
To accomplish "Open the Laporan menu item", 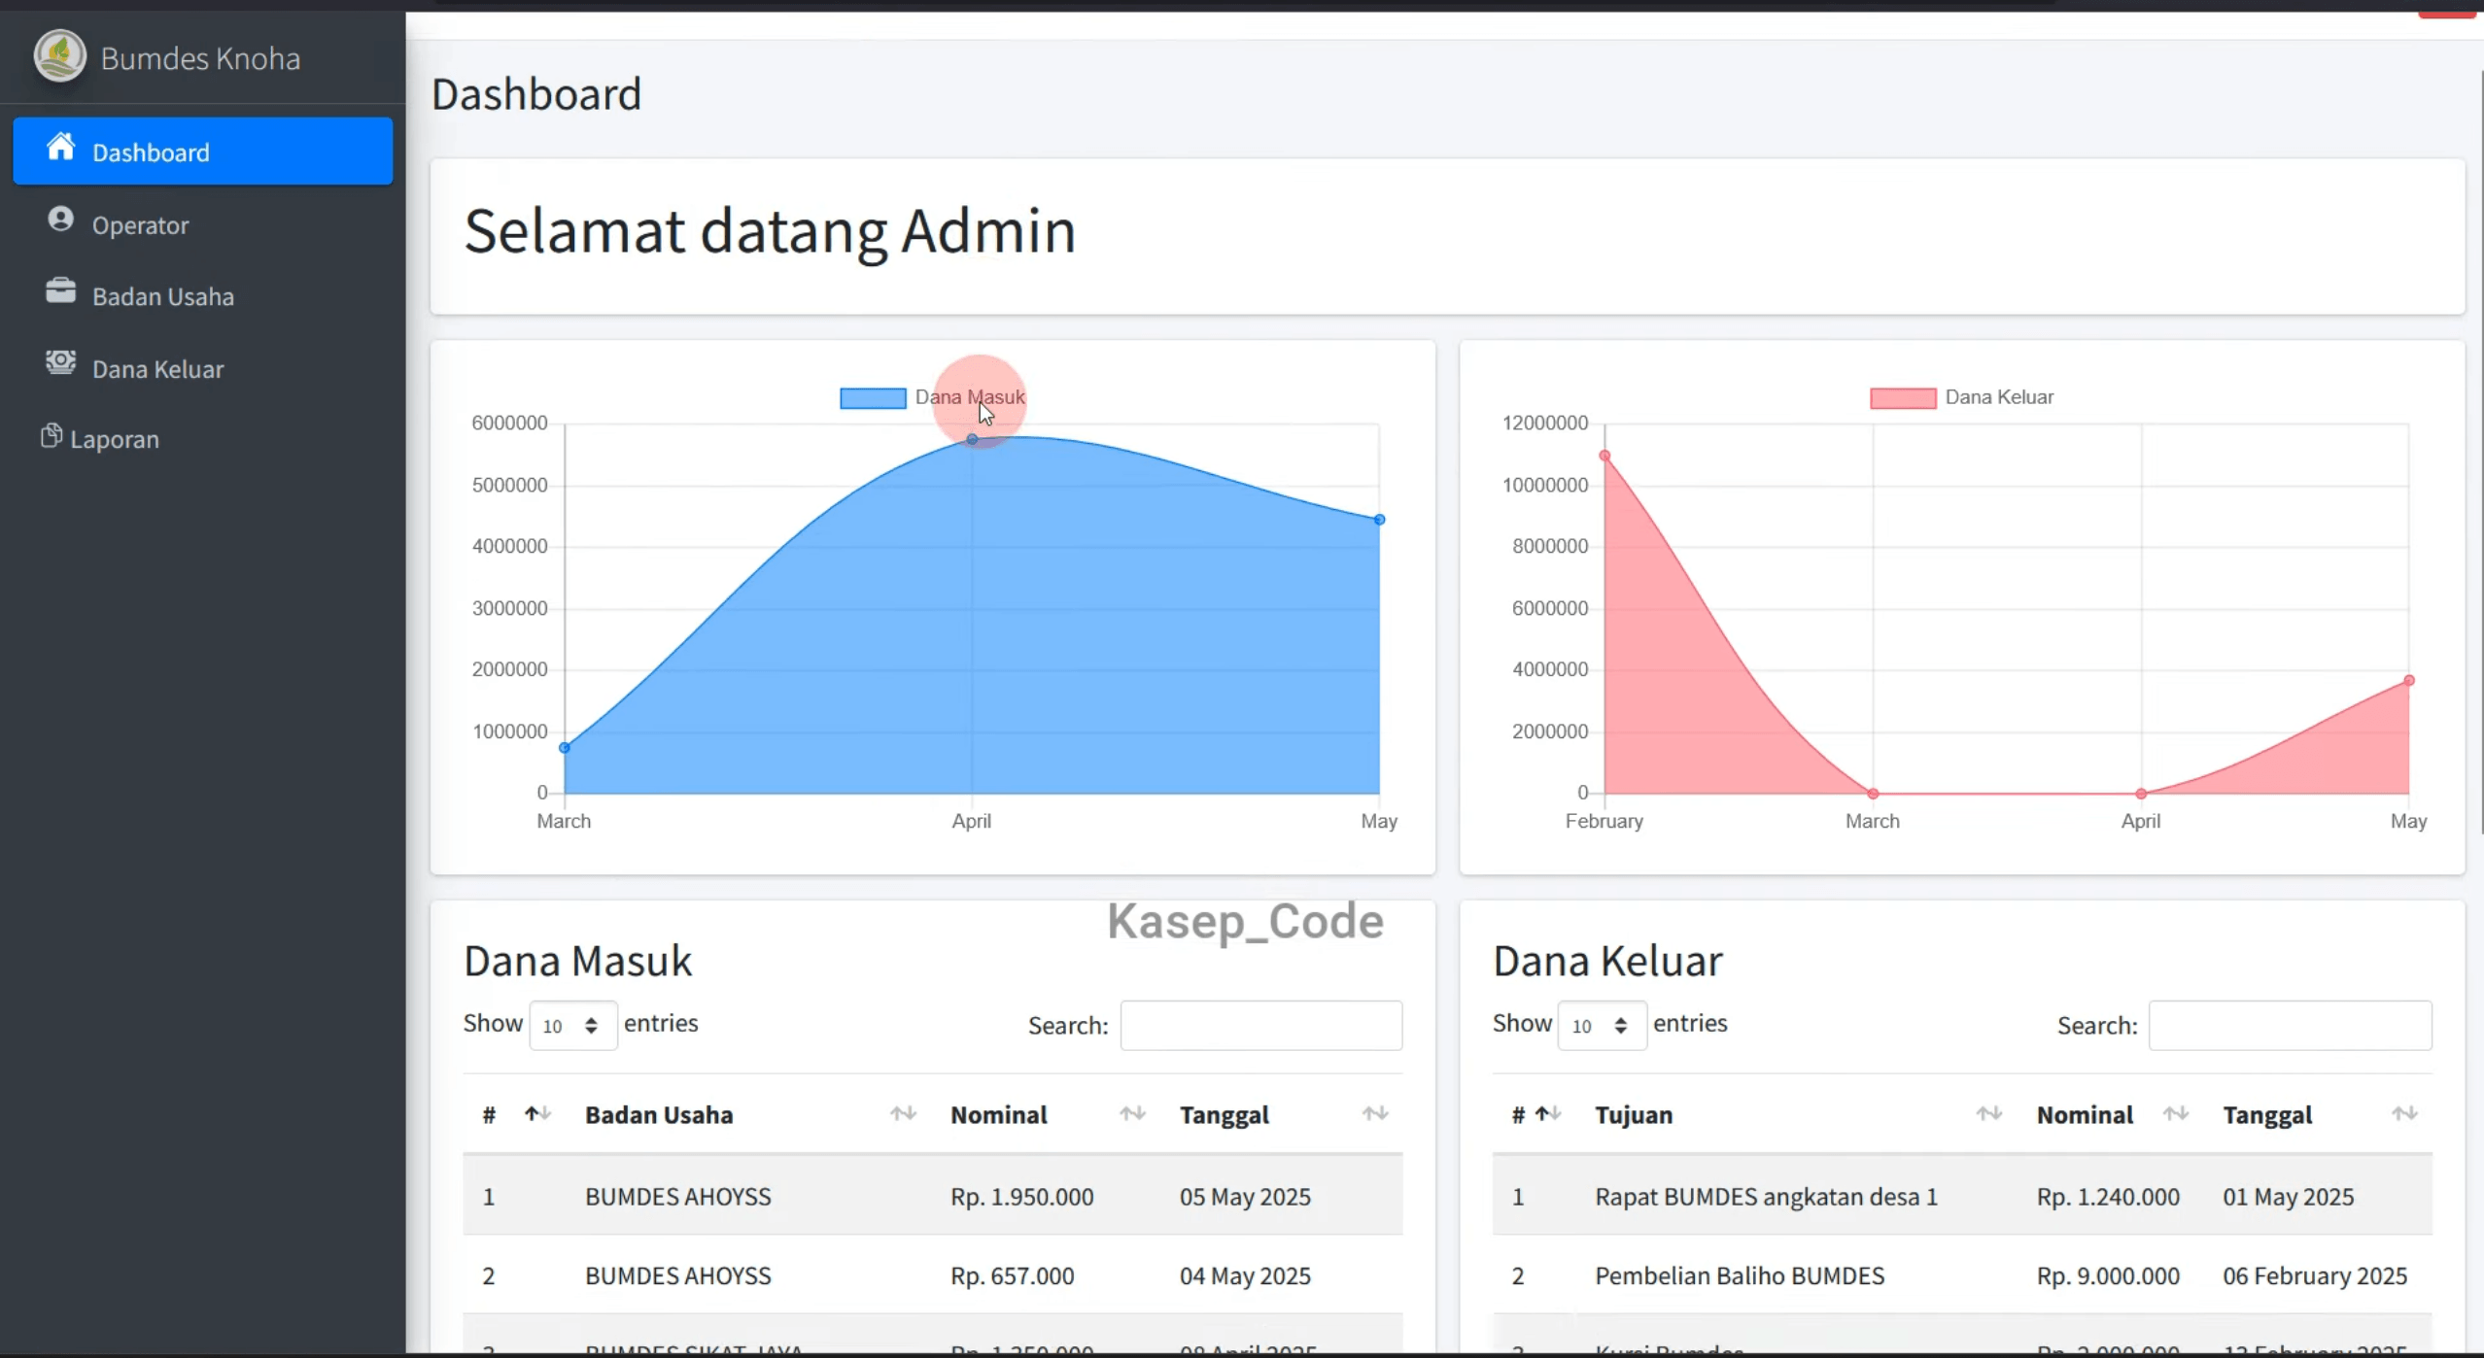I will [203, 439].
